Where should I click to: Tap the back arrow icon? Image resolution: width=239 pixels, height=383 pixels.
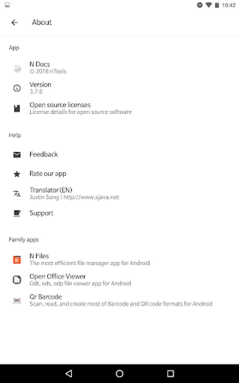14,23
